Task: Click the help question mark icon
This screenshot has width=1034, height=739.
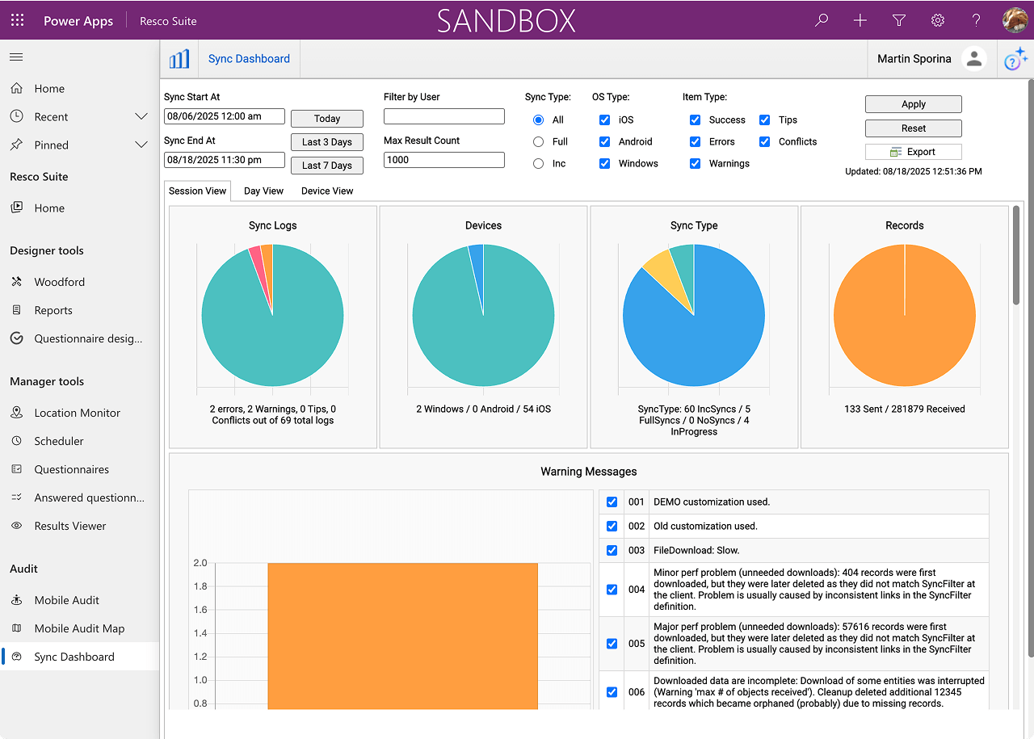Action: (x=977, y=20)
